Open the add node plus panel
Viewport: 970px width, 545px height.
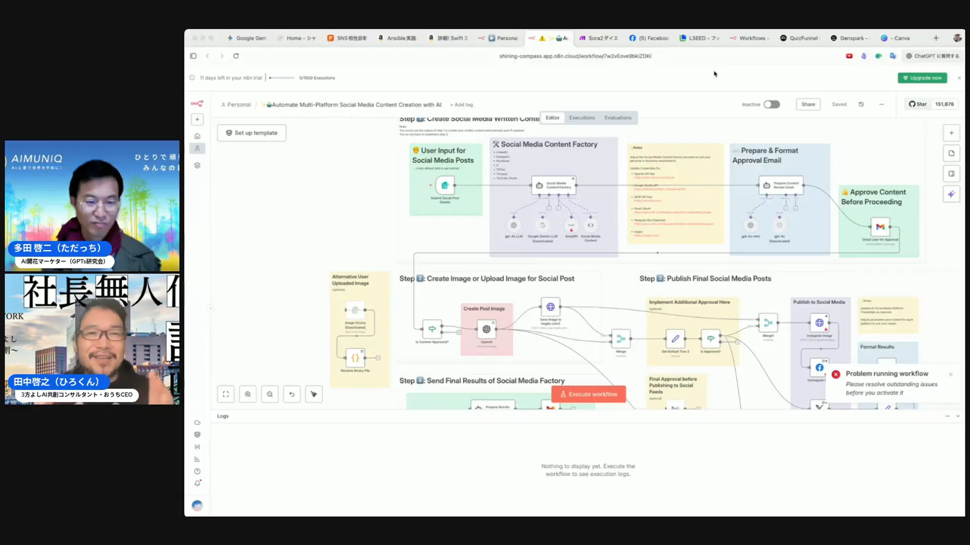(x=951, y=133)
